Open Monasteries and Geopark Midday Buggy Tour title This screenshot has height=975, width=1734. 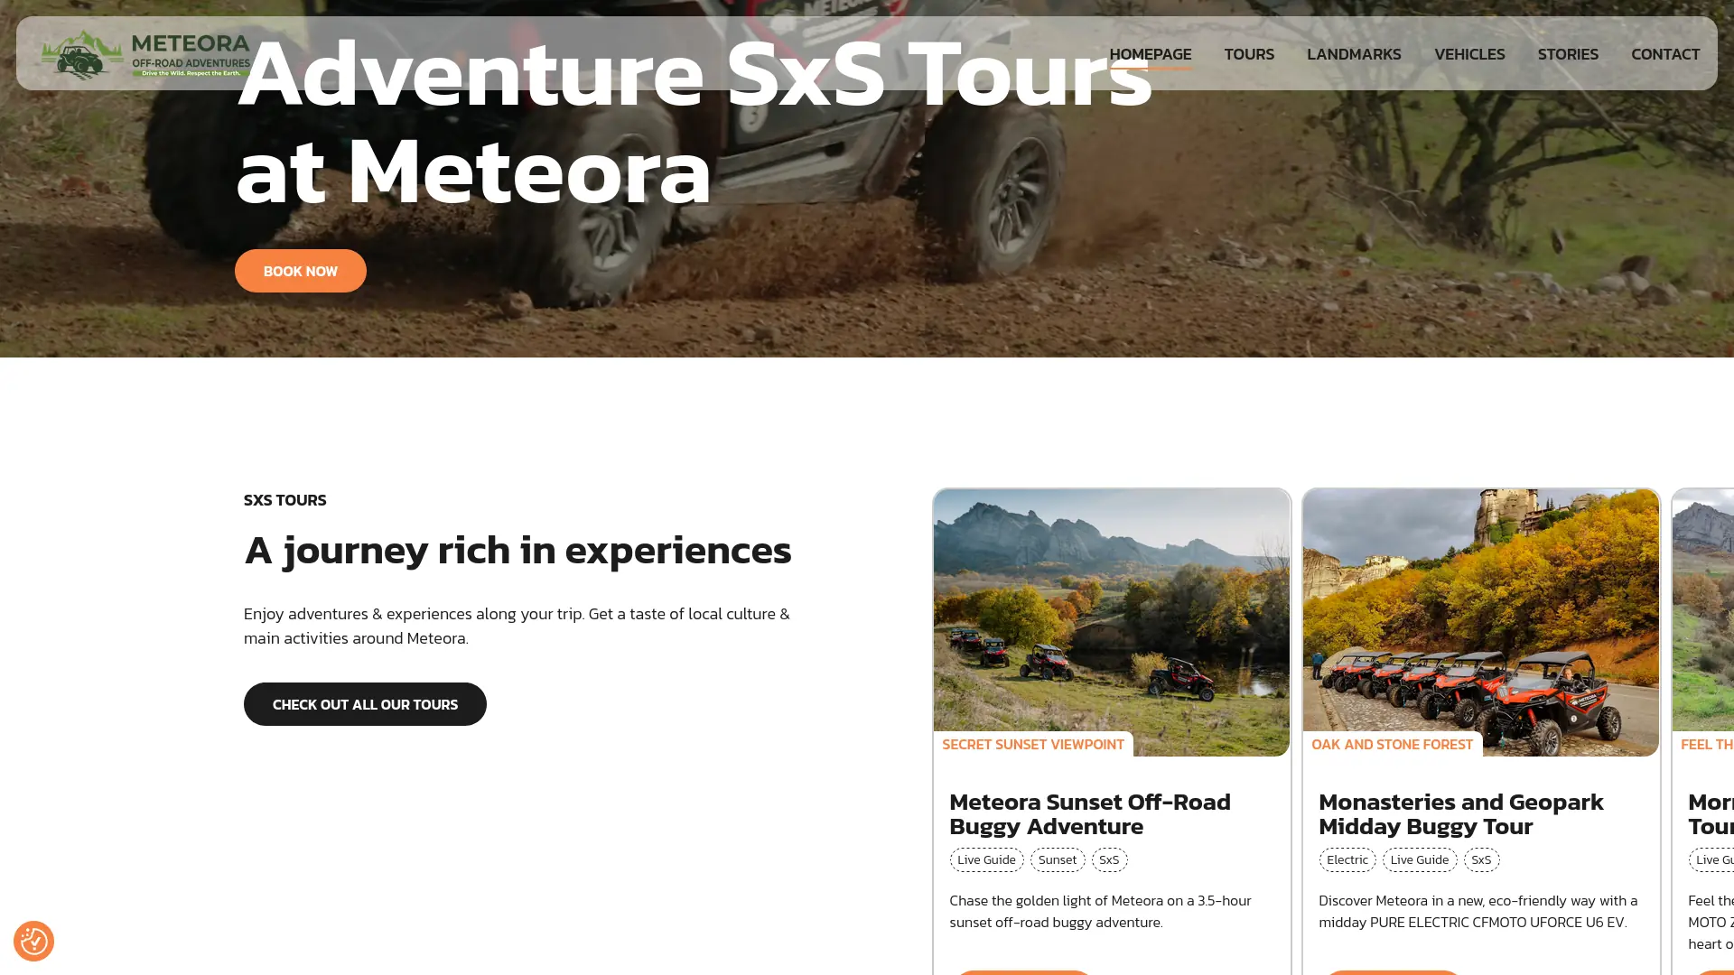[1461, 813]
